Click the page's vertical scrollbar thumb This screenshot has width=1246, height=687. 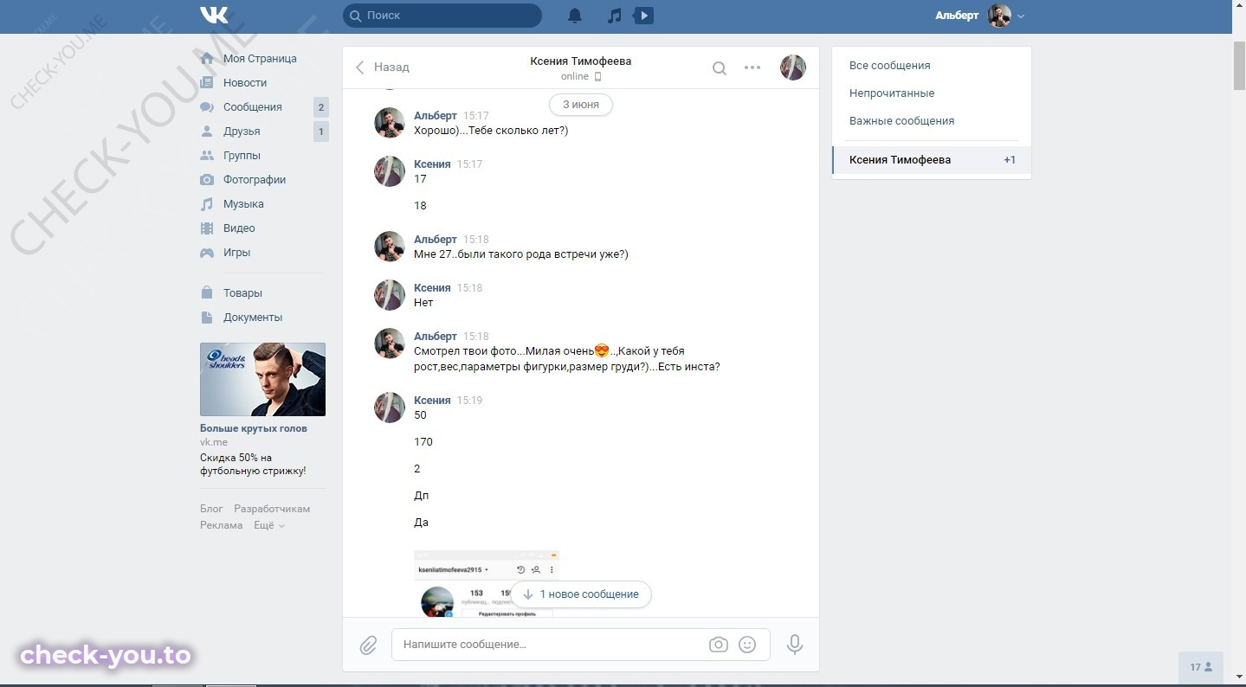(x=1239, y=65)
